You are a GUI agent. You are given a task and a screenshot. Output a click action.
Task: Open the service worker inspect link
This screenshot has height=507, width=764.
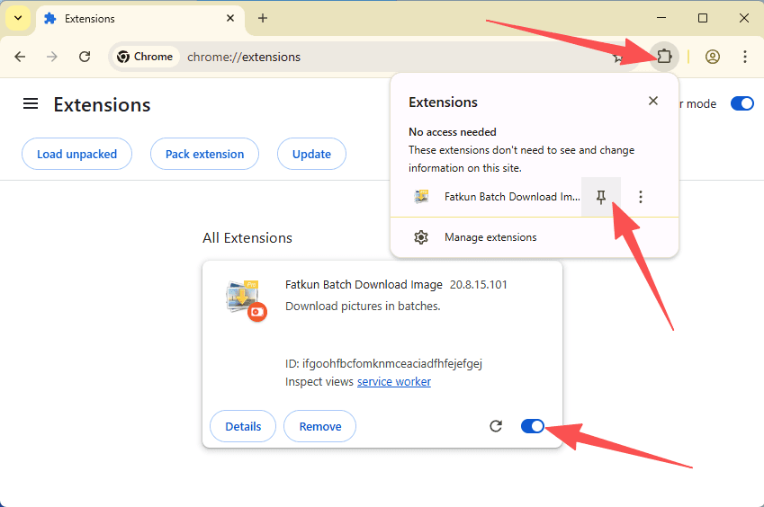point(393,382)
